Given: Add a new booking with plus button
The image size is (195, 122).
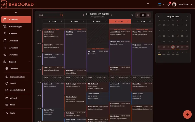Looking at the screenshot, I should tap(187, 114).
